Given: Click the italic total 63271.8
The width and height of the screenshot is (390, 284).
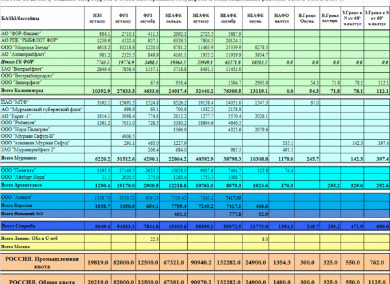Looking at the screenshot, I should pos(228,62).
